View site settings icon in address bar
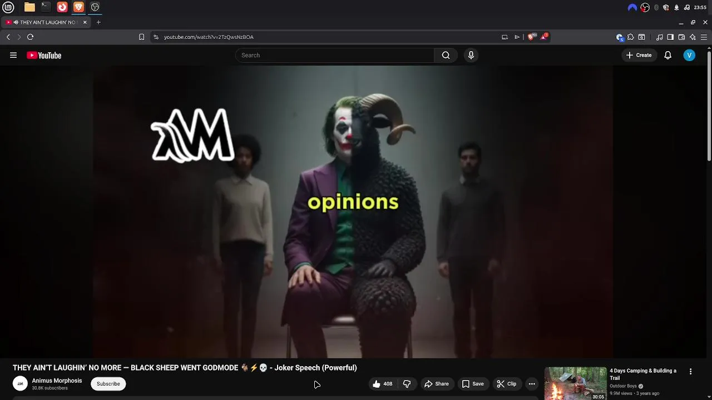712x400 pixels. tap(156, 37)
